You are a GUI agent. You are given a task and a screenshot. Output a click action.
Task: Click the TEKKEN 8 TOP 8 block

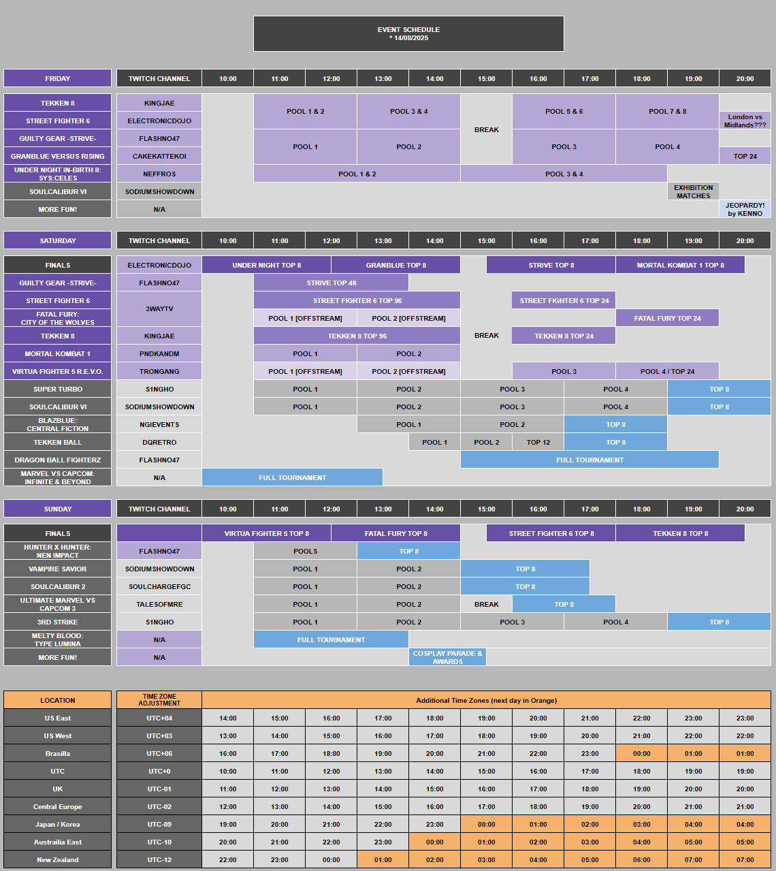[680, 533]
